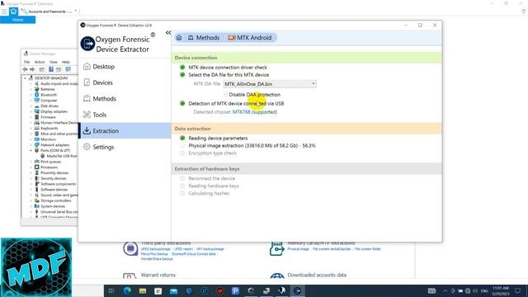Open Mail app from taskbar

[174, 291]
